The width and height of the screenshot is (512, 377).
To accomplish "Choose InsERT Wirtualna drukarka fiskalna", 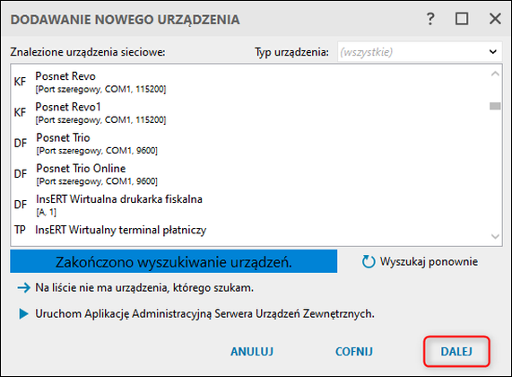I will [251, 205].
